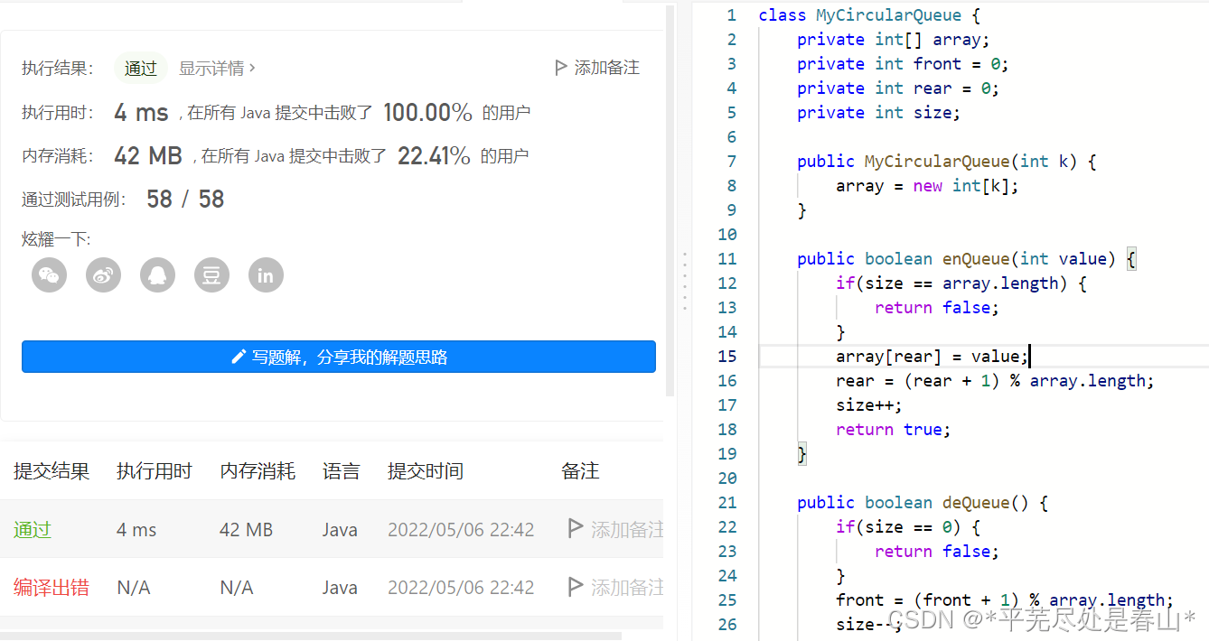Image resolution: width=1209 pixels, height=641 pixels.
Task: Click code line 'private int size;'
Action: (x=878, y=113)
